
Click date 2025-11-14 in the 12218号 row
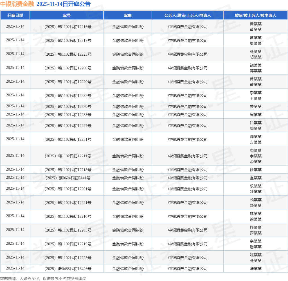pos(15,169)
